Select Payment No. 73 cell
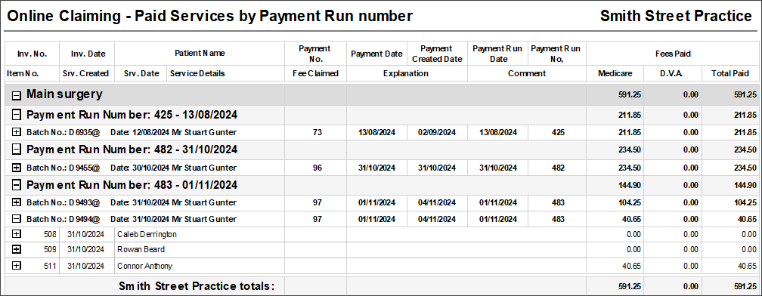762x296 pixels. pyautogui.click(x=315, y=132)
